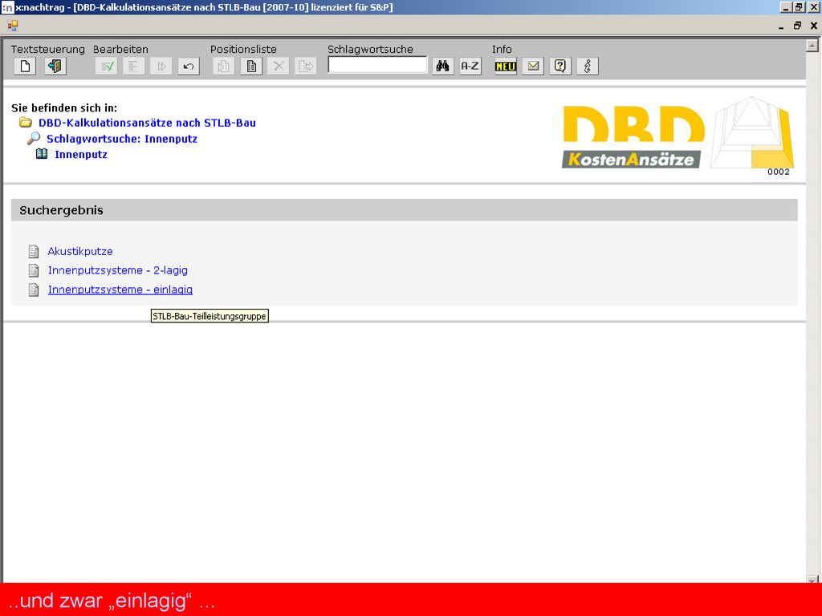Click the undo arrow icon under Bearbeiten
Viewport: 822px width, 616px height.
tap(189, 66)
